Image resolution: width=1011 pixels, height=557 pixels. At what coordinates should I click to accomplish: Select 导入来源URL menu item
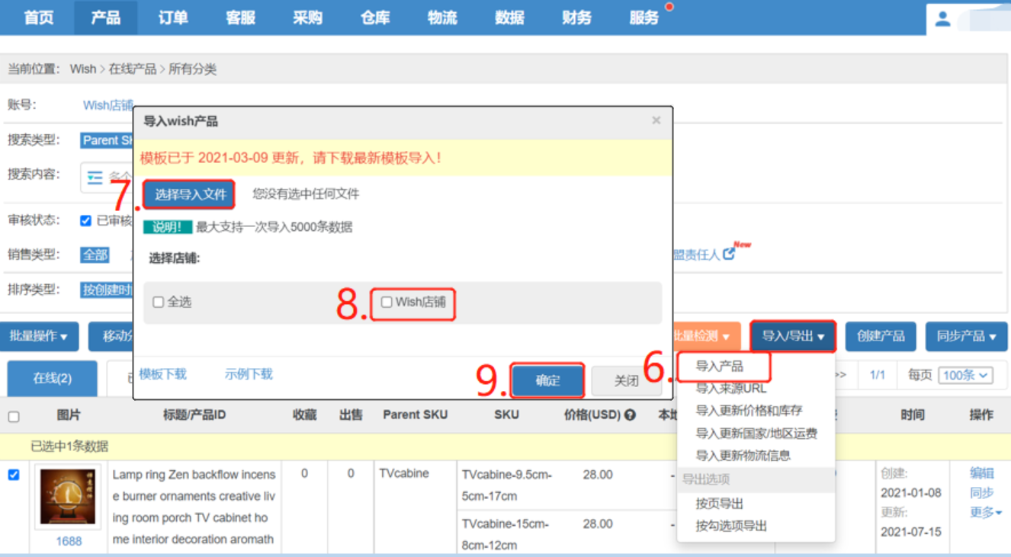[731, 389]
